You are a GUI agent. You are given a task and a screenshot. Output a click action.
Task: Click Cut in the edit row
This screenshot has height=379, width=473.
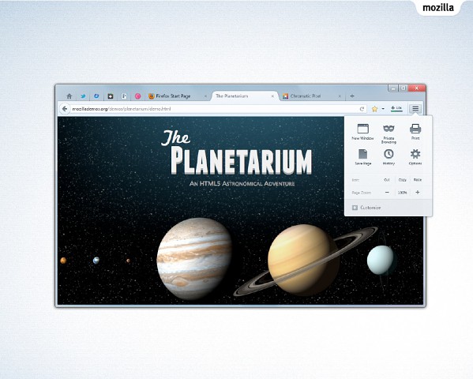386,180
